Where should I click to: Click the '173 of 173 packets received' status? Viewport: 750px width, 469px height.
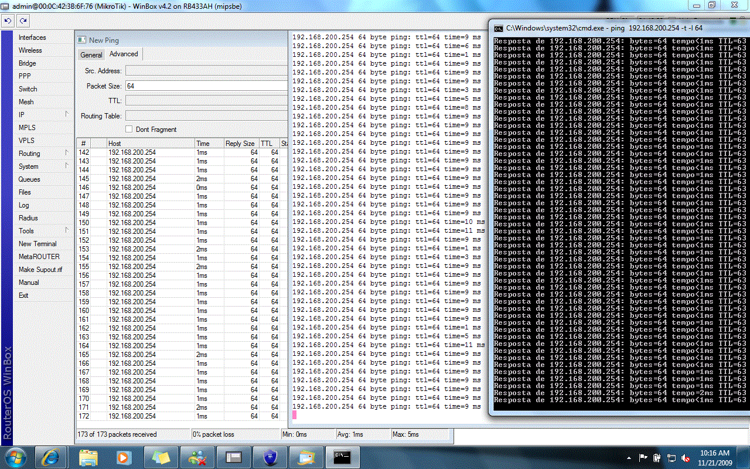[x=117, y=434]
